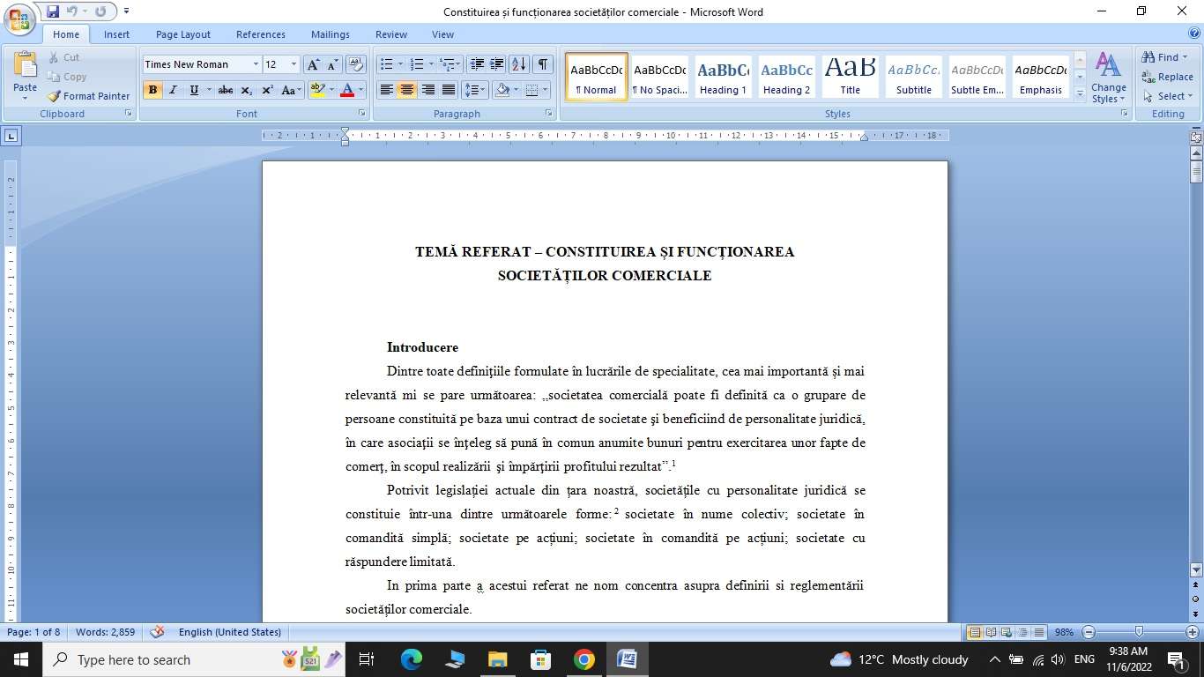Toggle Show/Hide paragraph marks
This screenshot has height=677, width=1204.
point(543,64)
